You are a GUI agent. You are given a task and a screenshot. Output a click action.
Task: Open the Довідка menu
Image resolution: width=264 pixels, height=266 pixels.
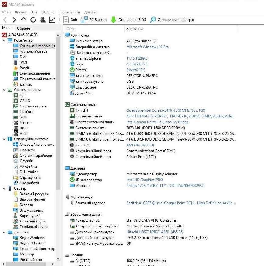pyautogui.click(x=91, y=12)
